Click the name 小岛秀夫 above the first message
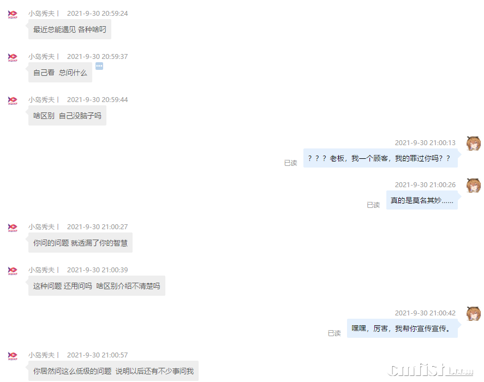This screenshot has width=484, height=382. [x=41, y=14]
